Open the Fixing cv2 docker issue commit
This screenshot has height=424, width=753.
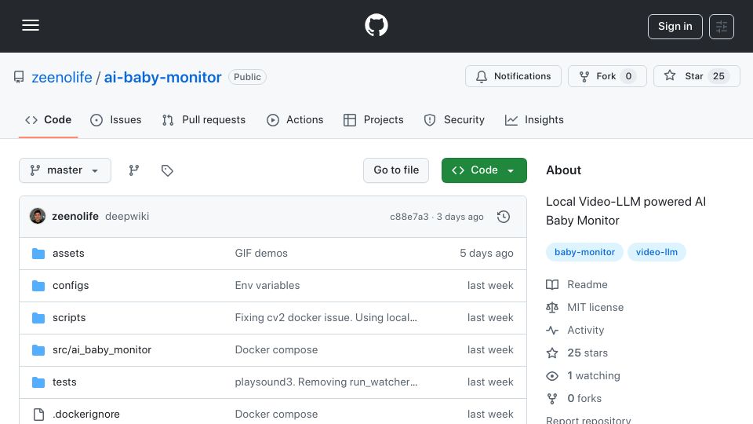(326, 318)
